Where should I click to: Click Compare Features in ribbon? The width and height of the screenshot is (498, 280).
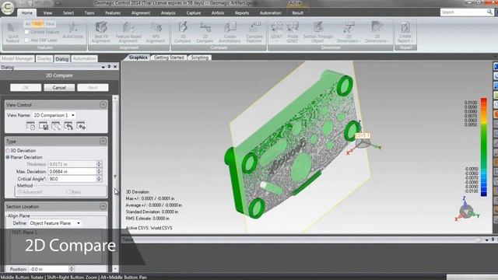[254, 33]
